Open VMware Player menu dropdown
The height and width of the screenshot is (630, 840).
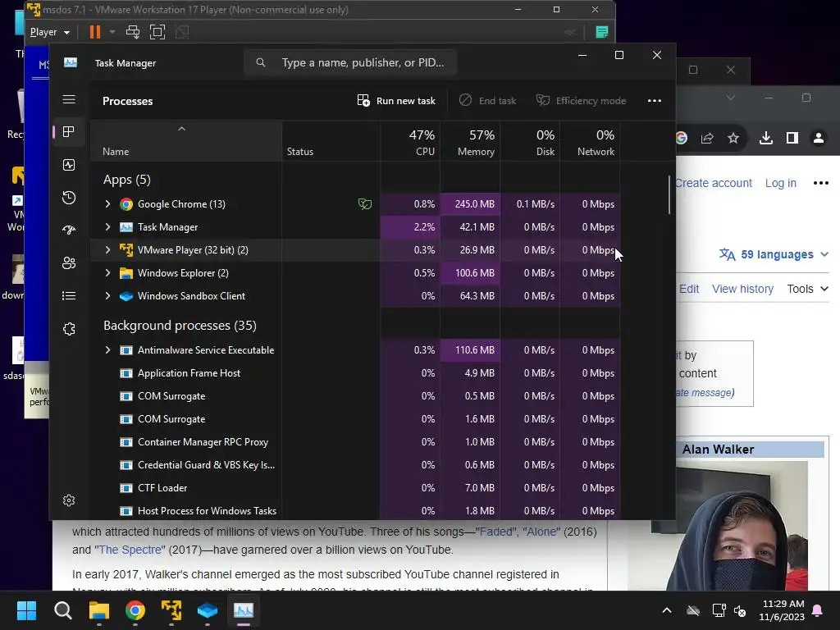(x=50, y=32)
